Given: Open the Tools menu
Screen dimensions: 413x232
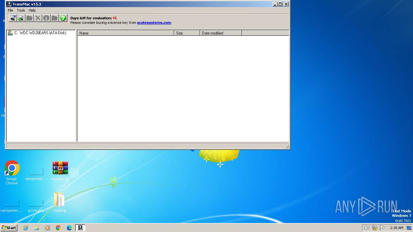Looking at the screenshot, I should pos(21,10).
